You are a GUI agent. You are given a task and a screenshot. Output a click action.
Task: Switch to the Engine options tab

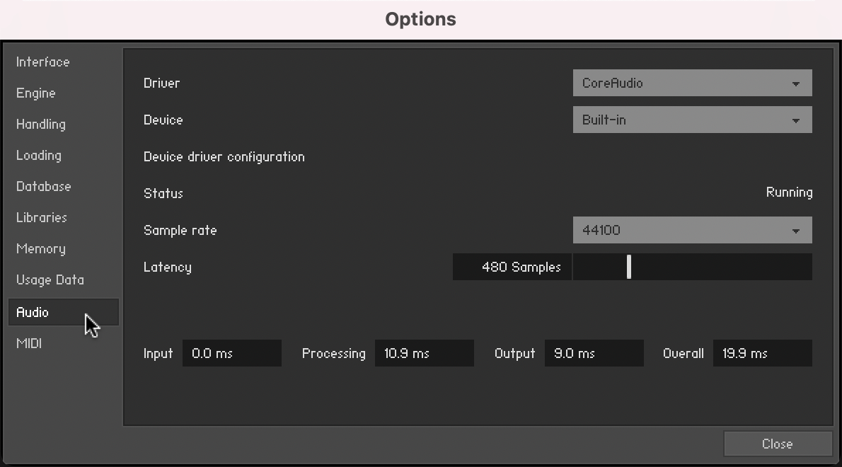(36, 93)
